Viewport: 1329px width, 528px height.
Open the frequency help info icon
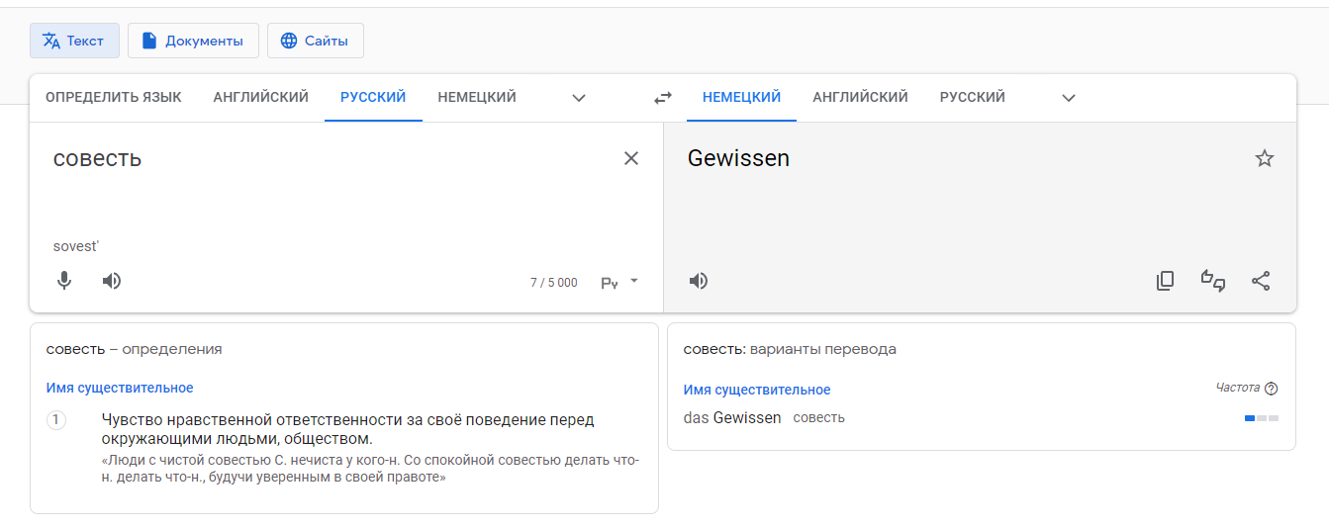click(1272, 389)
